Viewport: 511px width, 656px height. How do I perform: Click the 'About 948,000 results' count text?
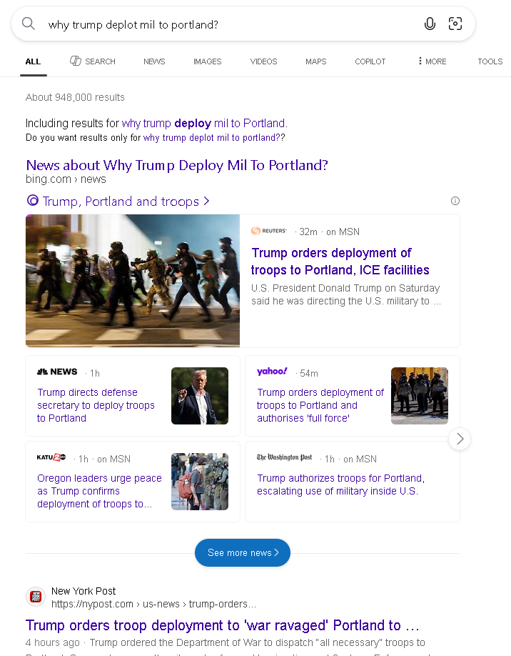coord(75,97)
